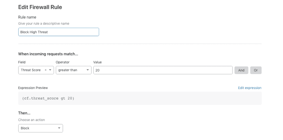This screenshot has width=283, height=140.
Task: Click the Value input containing 20
Action: 163,70
